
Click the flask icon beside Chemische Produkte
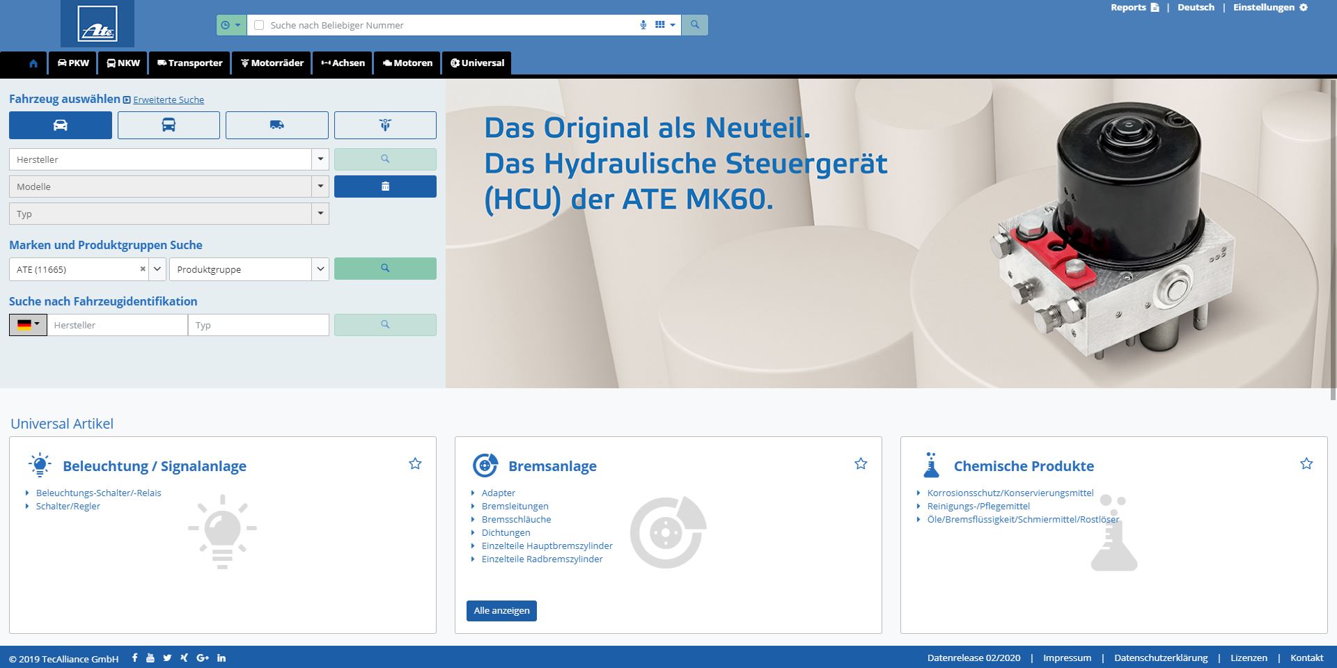point(931,465)
